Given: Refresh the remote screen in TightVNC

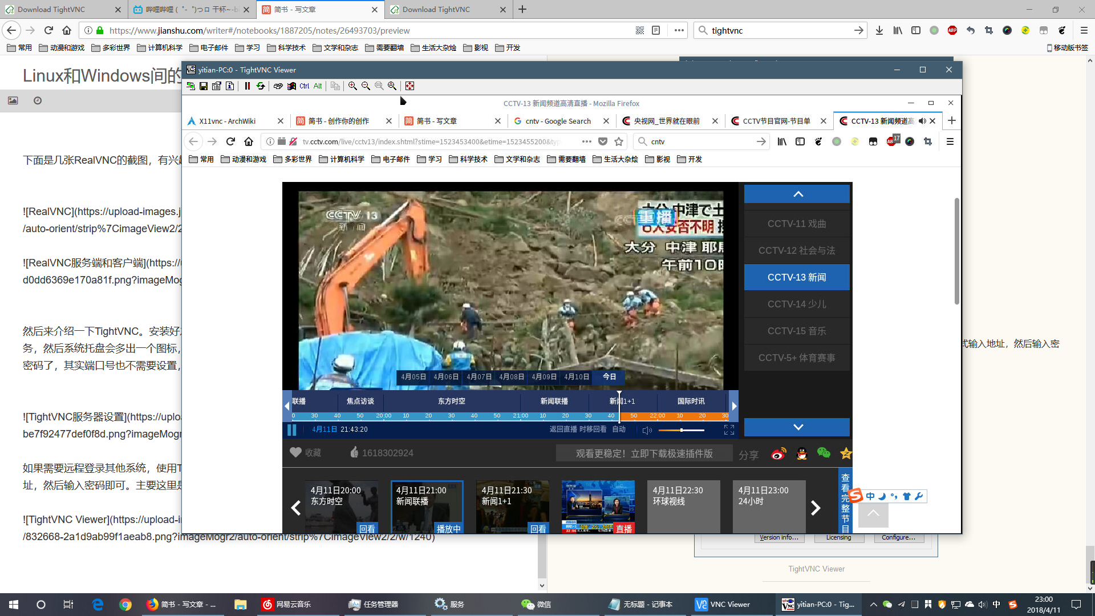Looking at the screenshot, I should point(261,86).
